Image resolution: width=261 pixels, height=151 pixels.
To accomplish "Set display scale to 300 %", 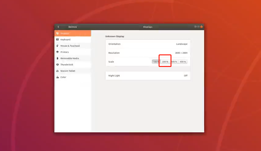I will click(174, 62).
